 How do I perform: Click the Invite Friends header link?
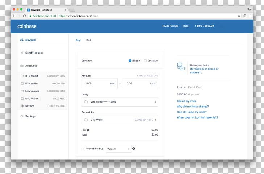(x=170, y=26)
